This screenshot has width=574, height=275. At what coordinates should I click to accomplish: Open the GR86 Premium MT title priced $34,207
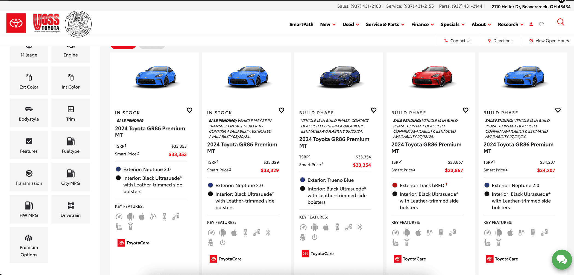(519, 148)
